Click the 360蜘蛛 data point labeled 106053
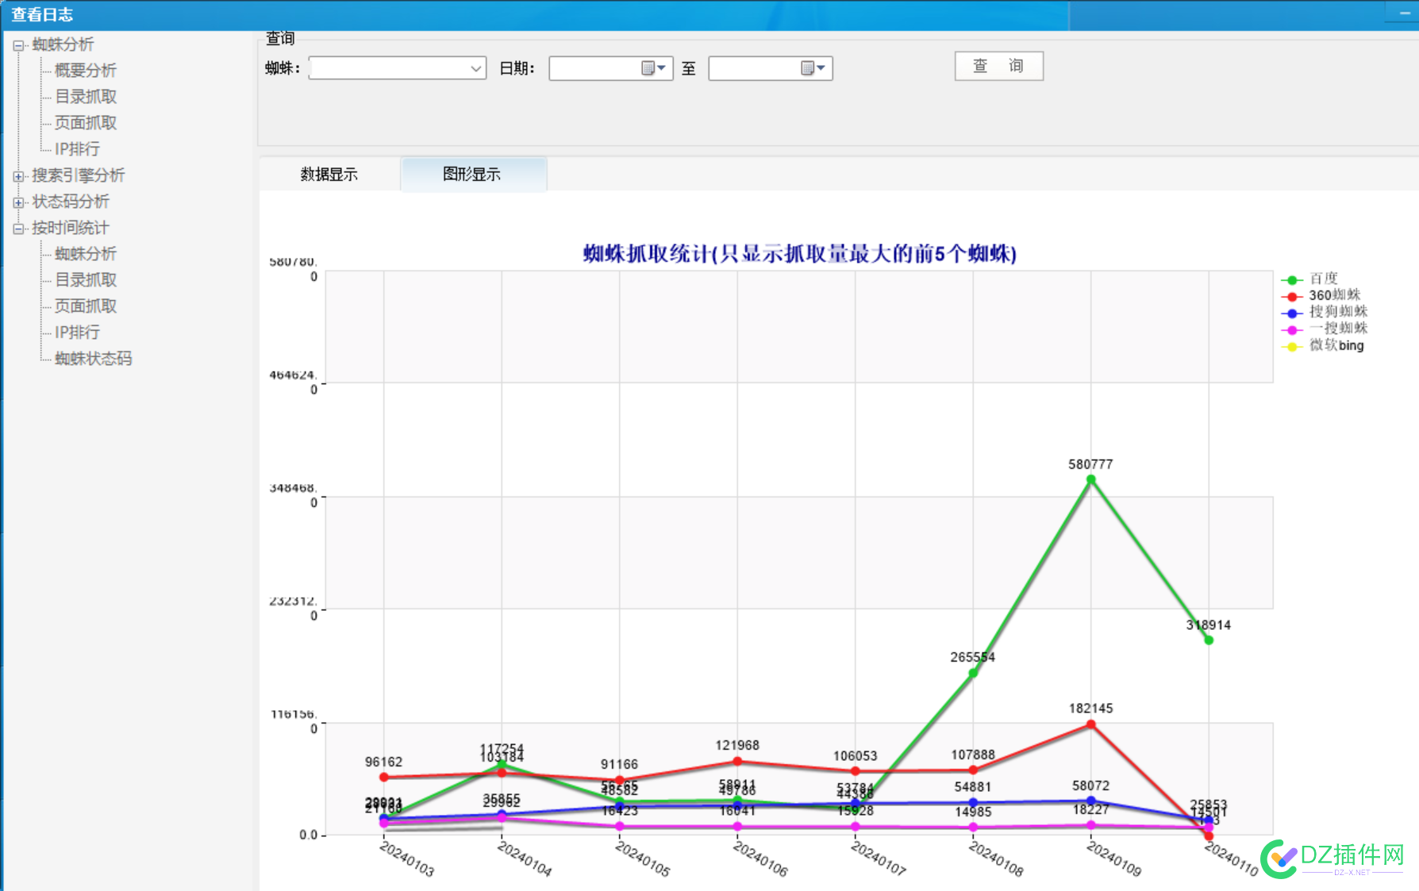This screenshot has height=891, width=1419. (x=855, y=770)
